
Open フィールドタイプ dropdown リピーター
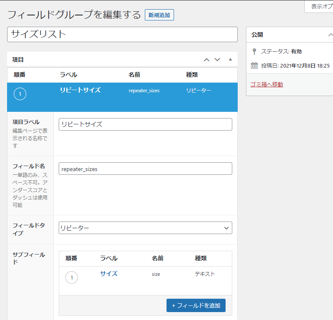click(145, 228)
